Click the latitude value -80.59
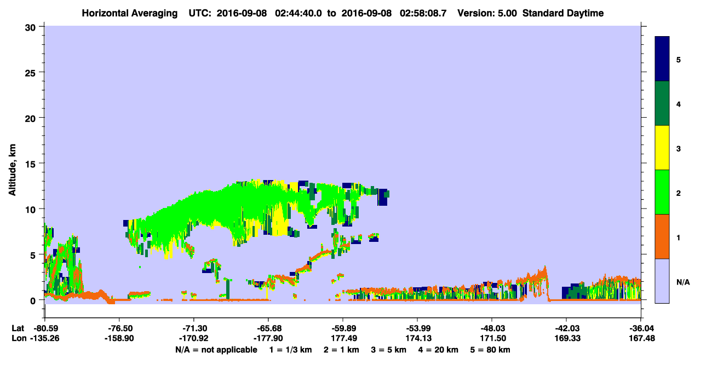This screenshot has height=365, width=712. [x=45, y=328]
